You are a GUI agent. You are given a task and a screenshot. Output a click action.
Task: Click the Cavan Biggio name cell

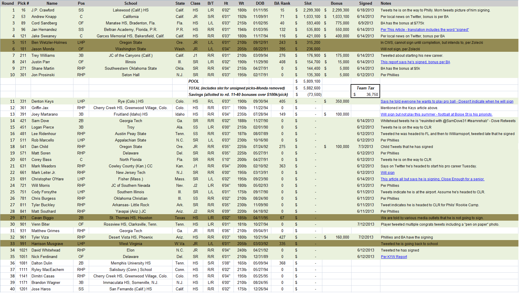click(42, 218)
